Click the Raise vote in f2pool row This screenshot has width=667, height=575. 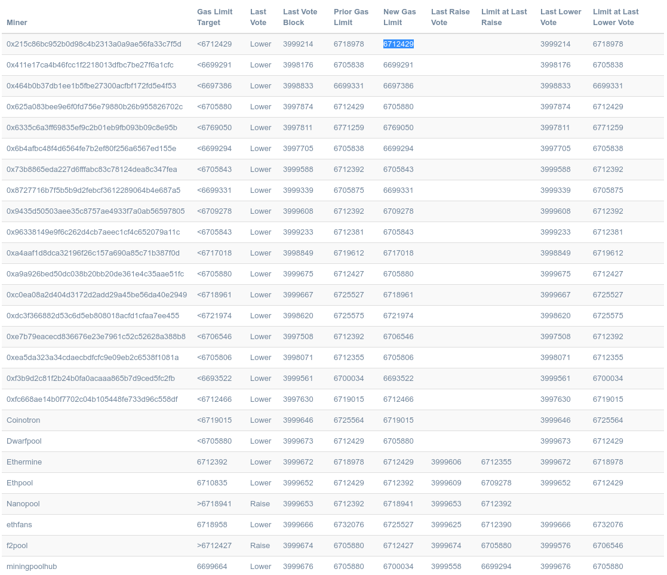260,545
